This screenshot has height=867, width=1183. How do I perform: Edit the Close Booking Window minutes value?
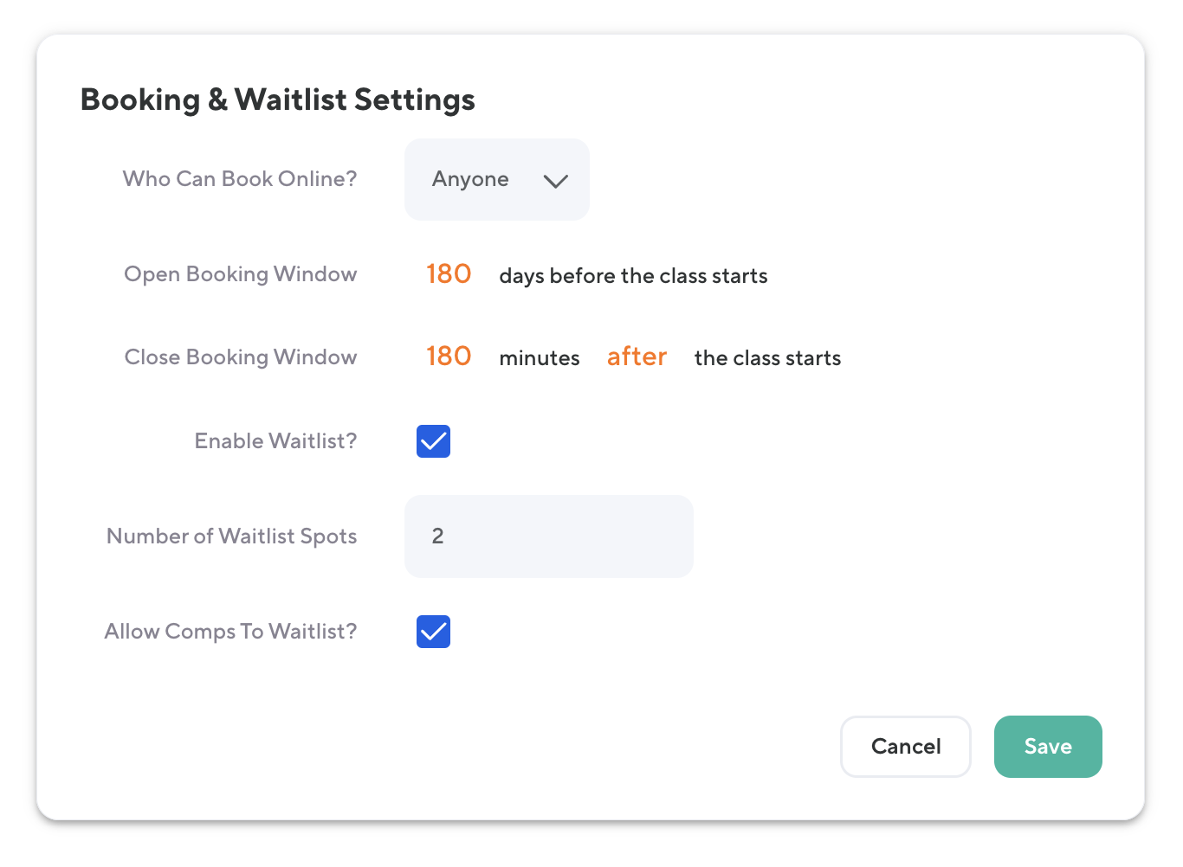(x=449, y=356)
